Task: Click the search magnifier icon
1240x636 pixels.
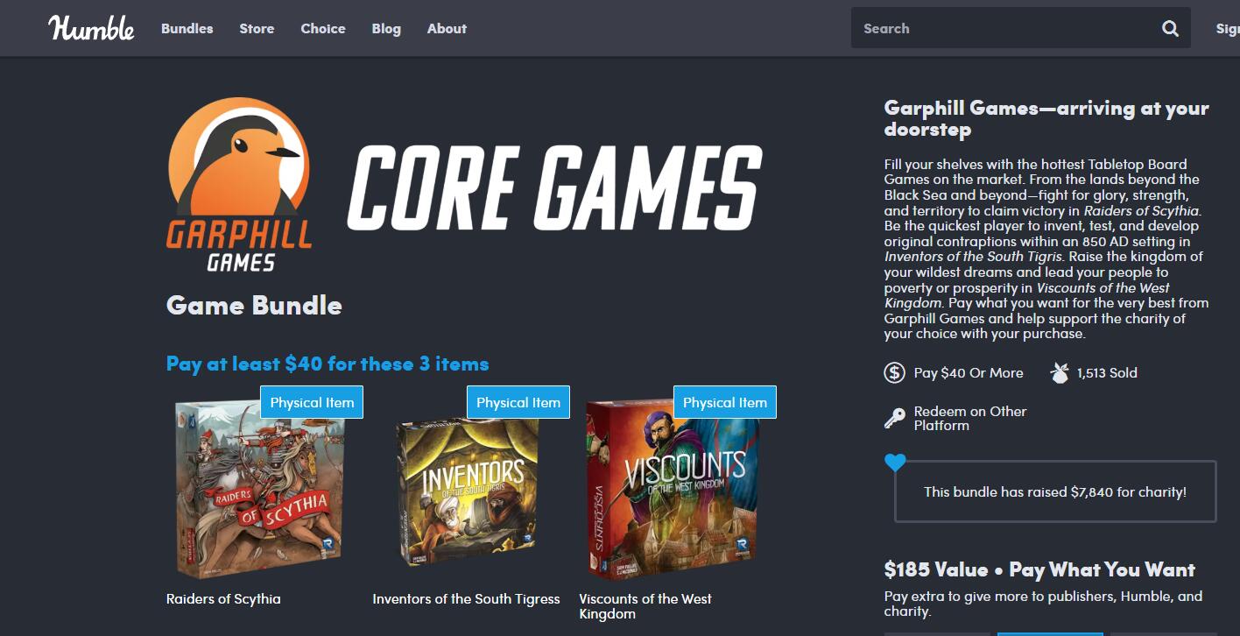Action: coord(1170,28)
